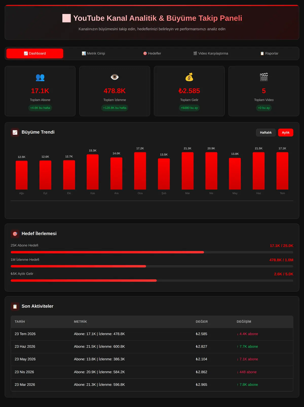Click the Mar bar showing 21.3K
Image resolution: width=304 pixels, height=407 pixels.
click(x=187, y=171)
